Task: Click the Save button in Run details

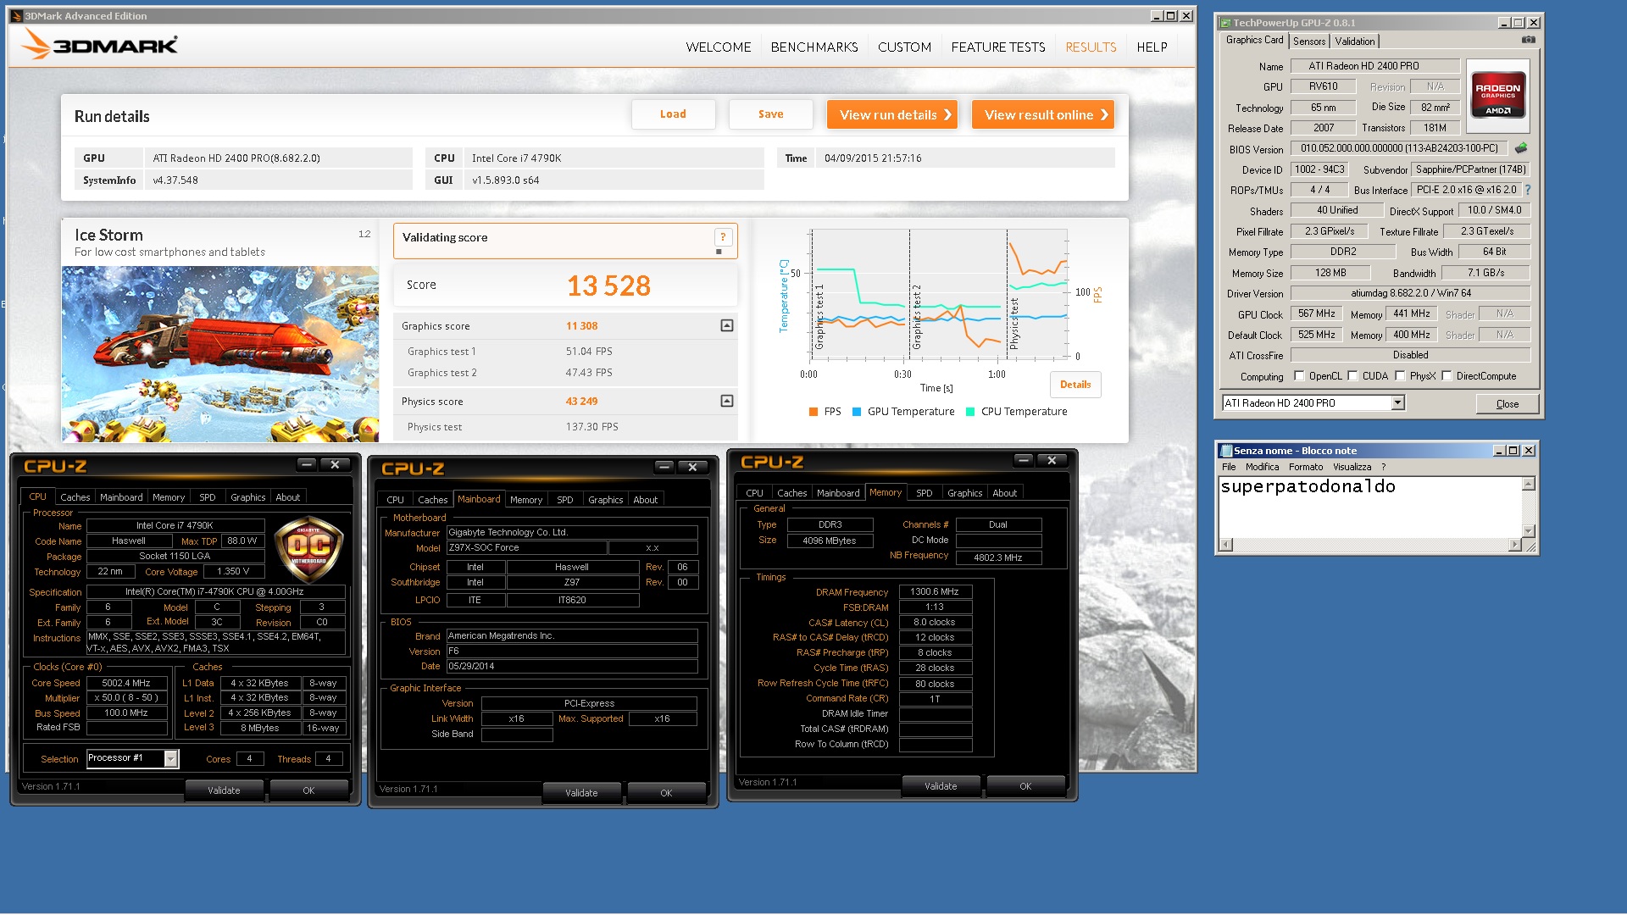Action: point(770,114)
